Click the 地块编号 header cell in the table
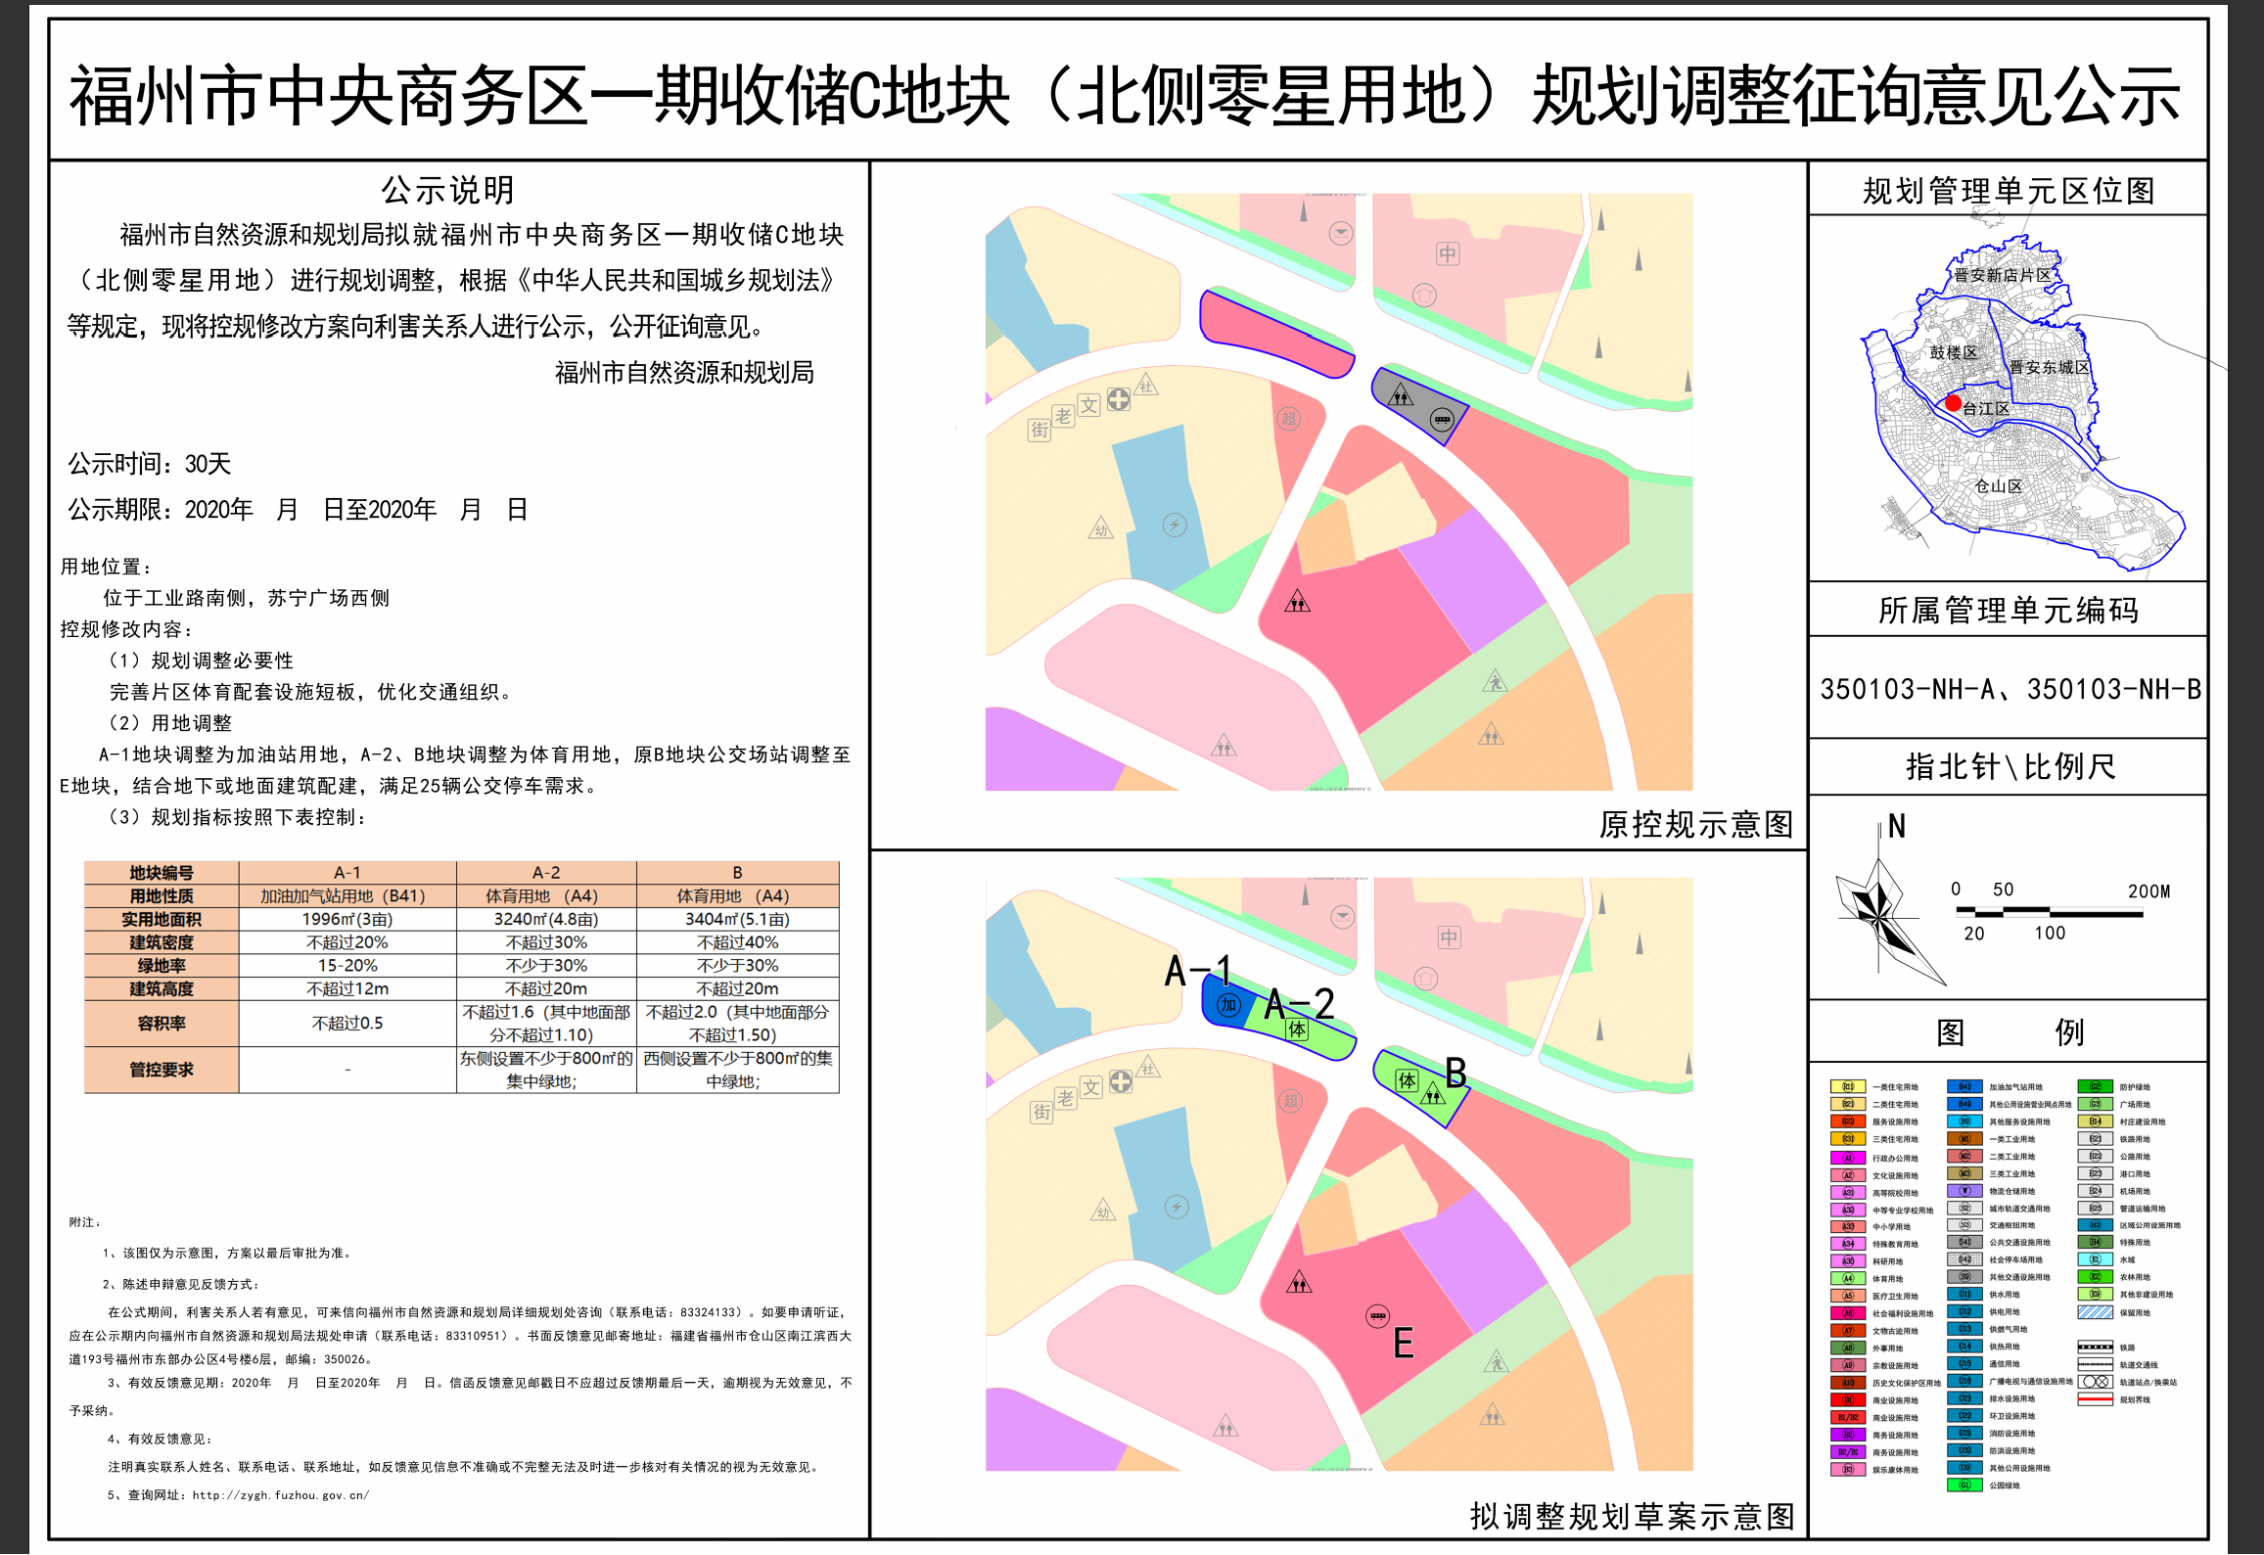 (x=162, y=873)
